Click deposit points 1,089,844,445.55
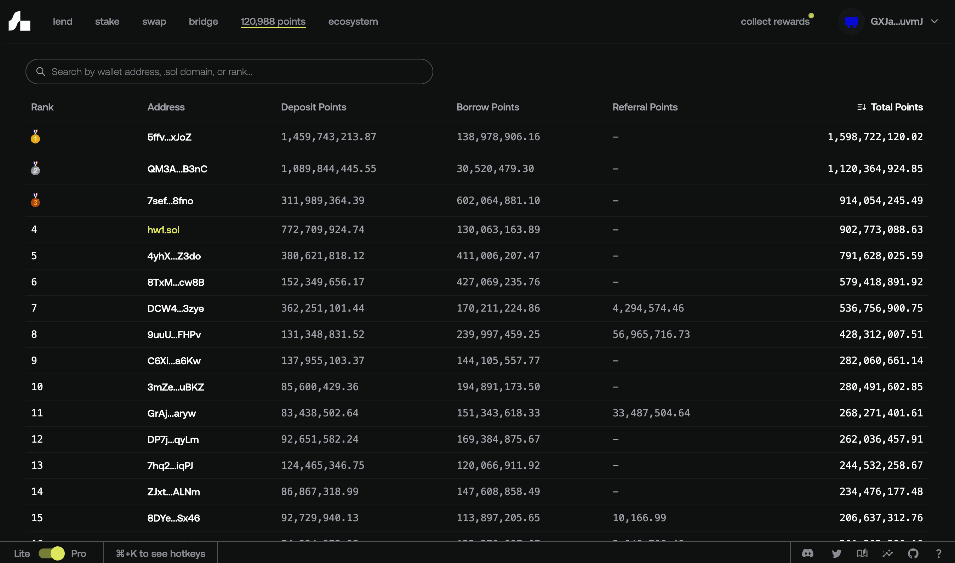This screenshot has width=955, height=563. point(328,169)
